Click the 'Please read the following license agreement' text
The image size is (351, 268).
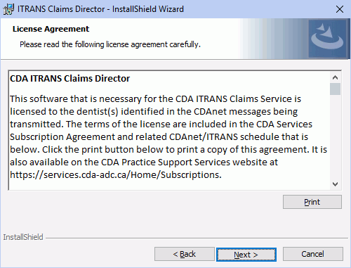coord(110,44)
